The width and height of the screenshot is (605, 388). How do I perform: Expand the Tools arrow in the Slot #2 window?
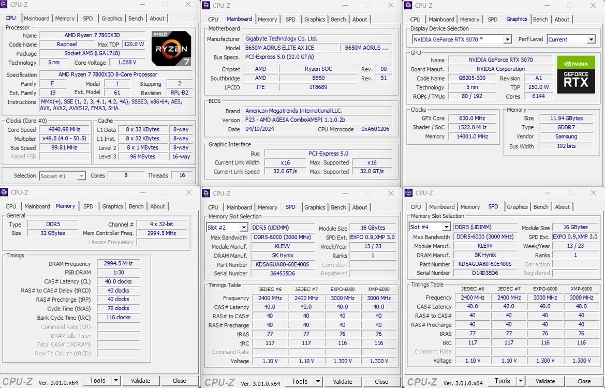click(x=318, y=381)
